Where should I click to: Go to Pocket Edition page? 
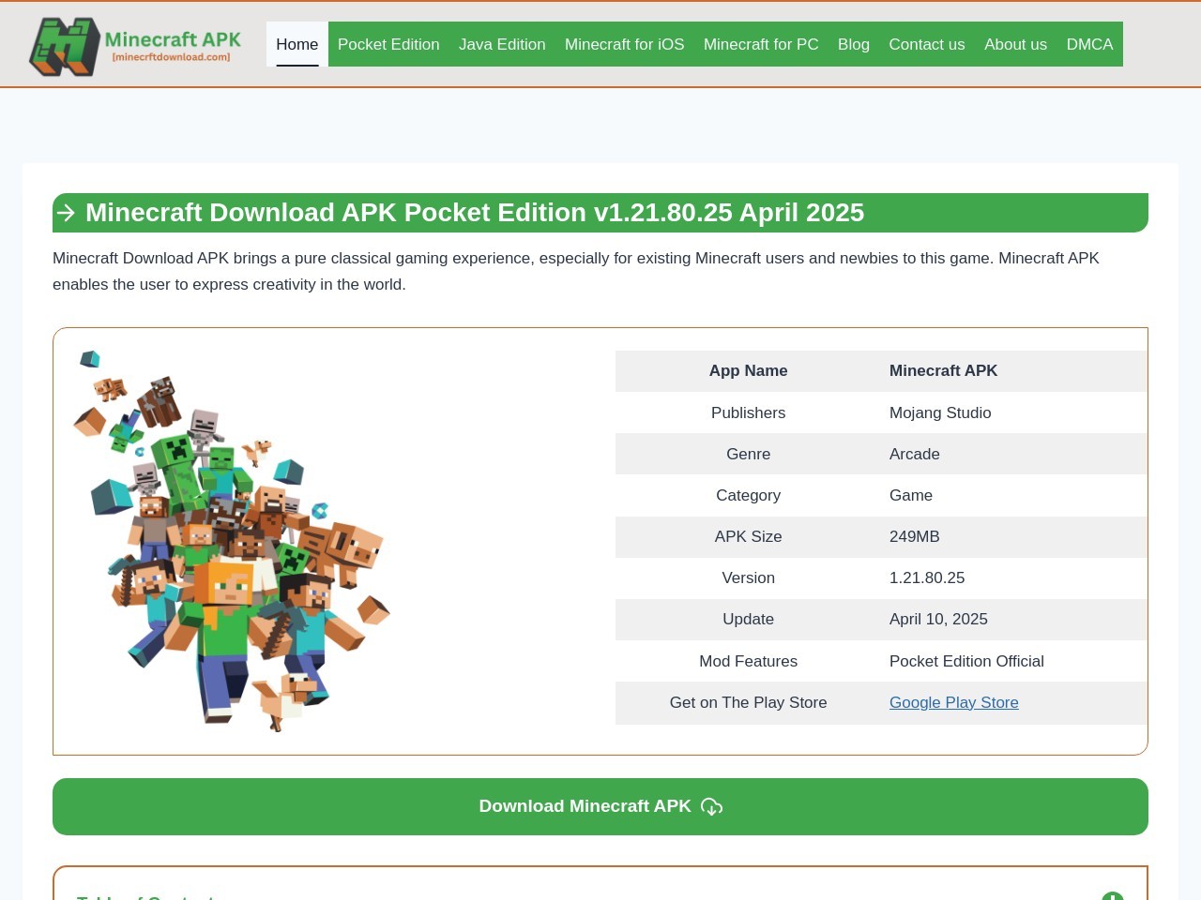[388, 44]
